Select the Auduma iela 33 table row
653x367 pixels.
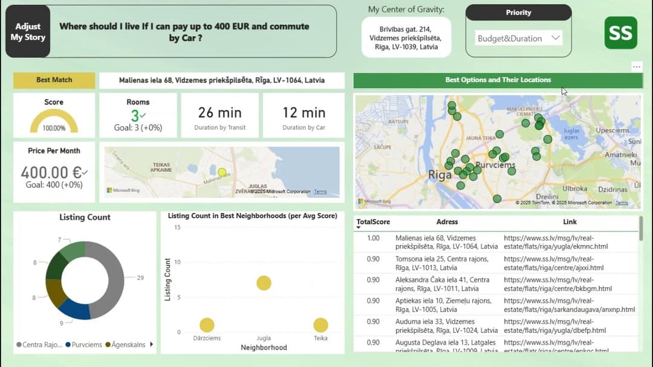(x=496, y=326)
